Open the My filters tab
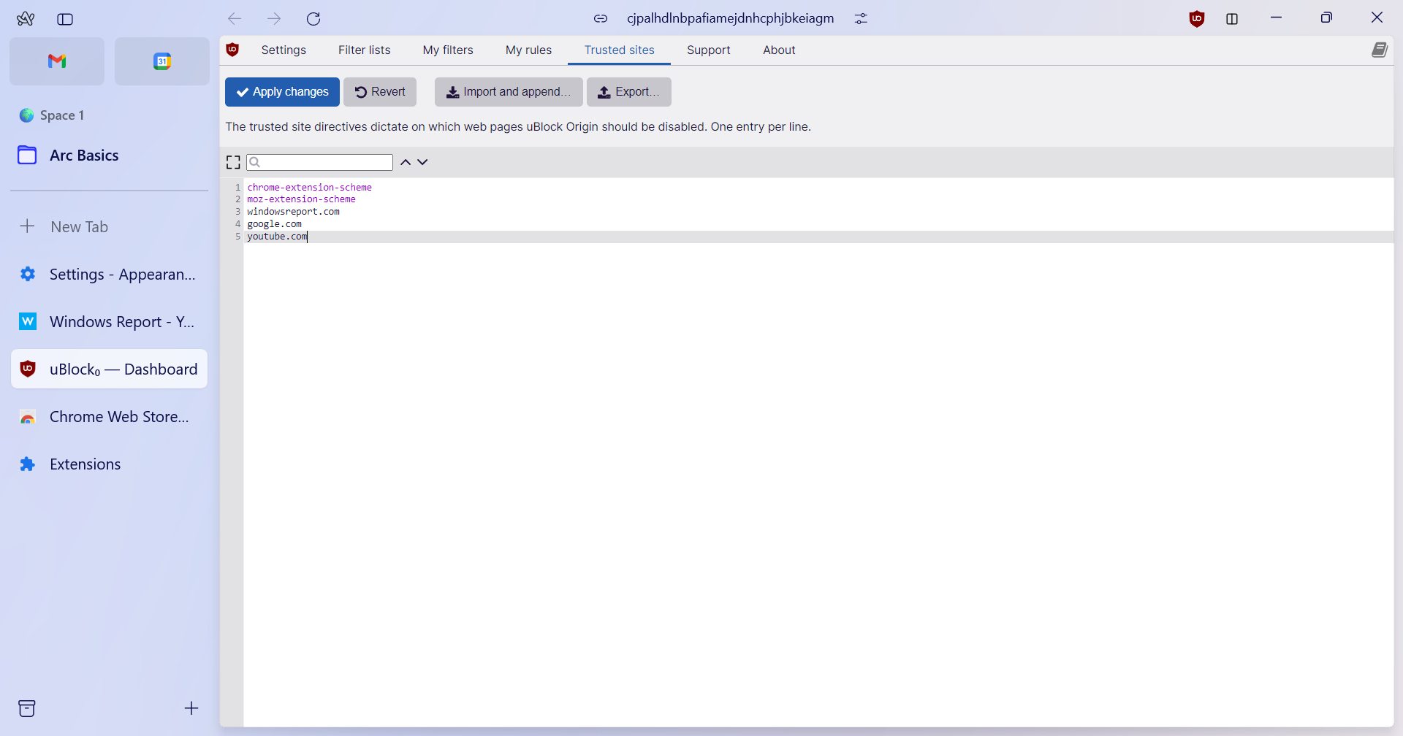This screenshot has width=1403, height=736. 448,50
